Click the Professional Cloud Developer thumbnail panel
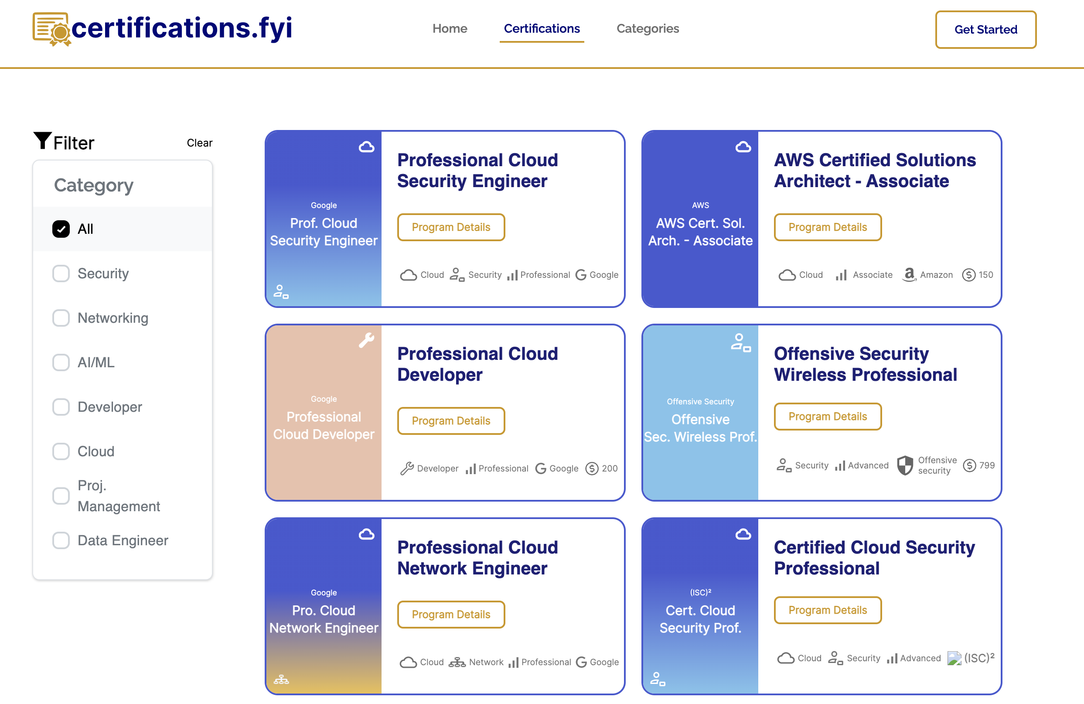 [x=324, y=413]
